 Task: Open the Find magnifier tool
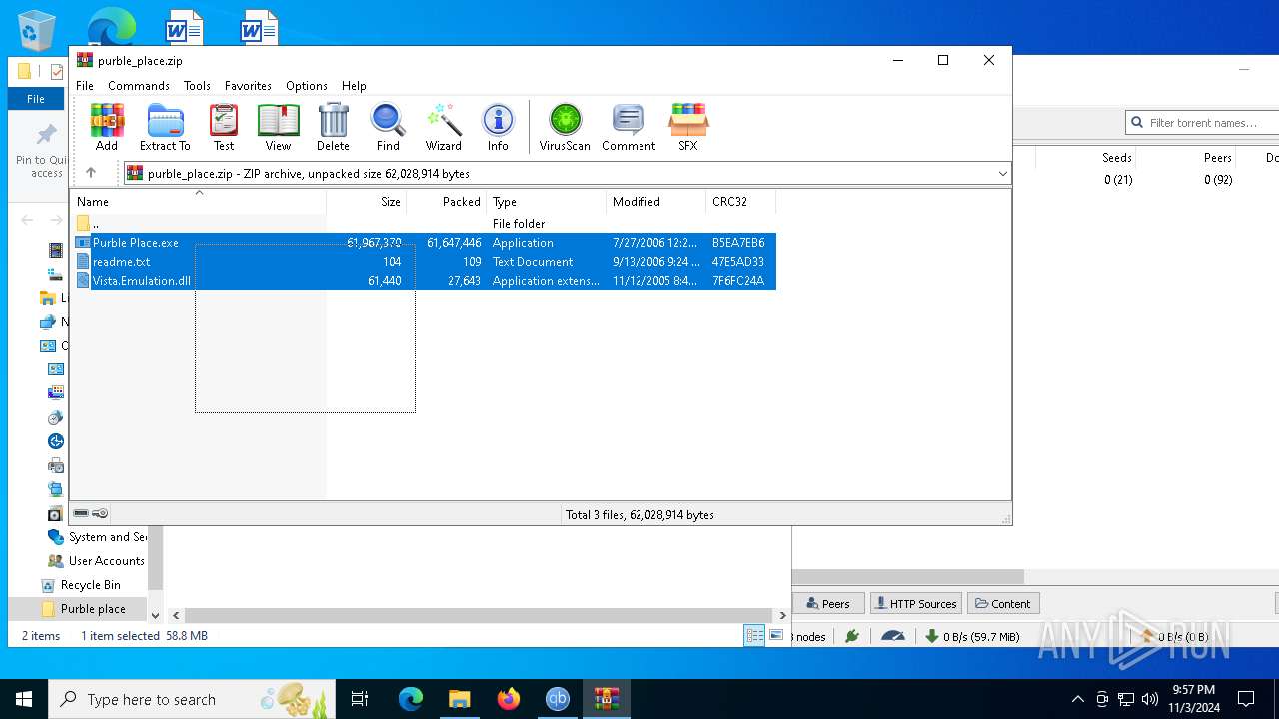(388, 127)
